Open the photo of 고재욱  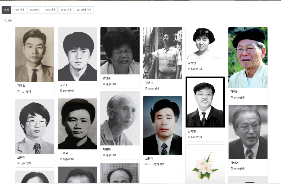click(77, 124)
